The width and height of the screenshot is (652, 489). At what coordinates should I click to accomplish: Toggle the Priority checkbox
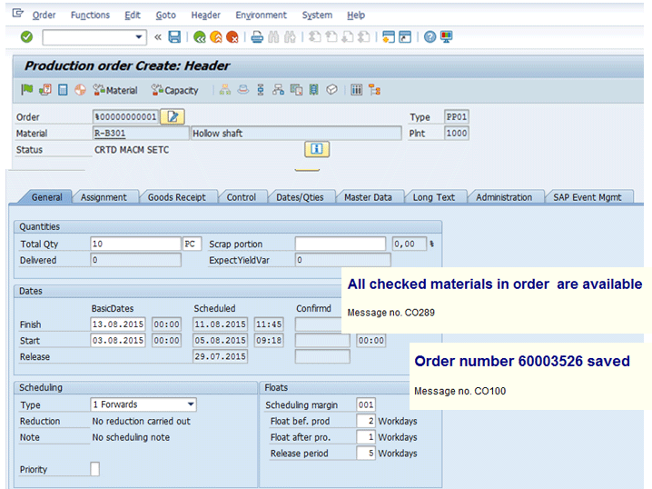click(94, 469)
